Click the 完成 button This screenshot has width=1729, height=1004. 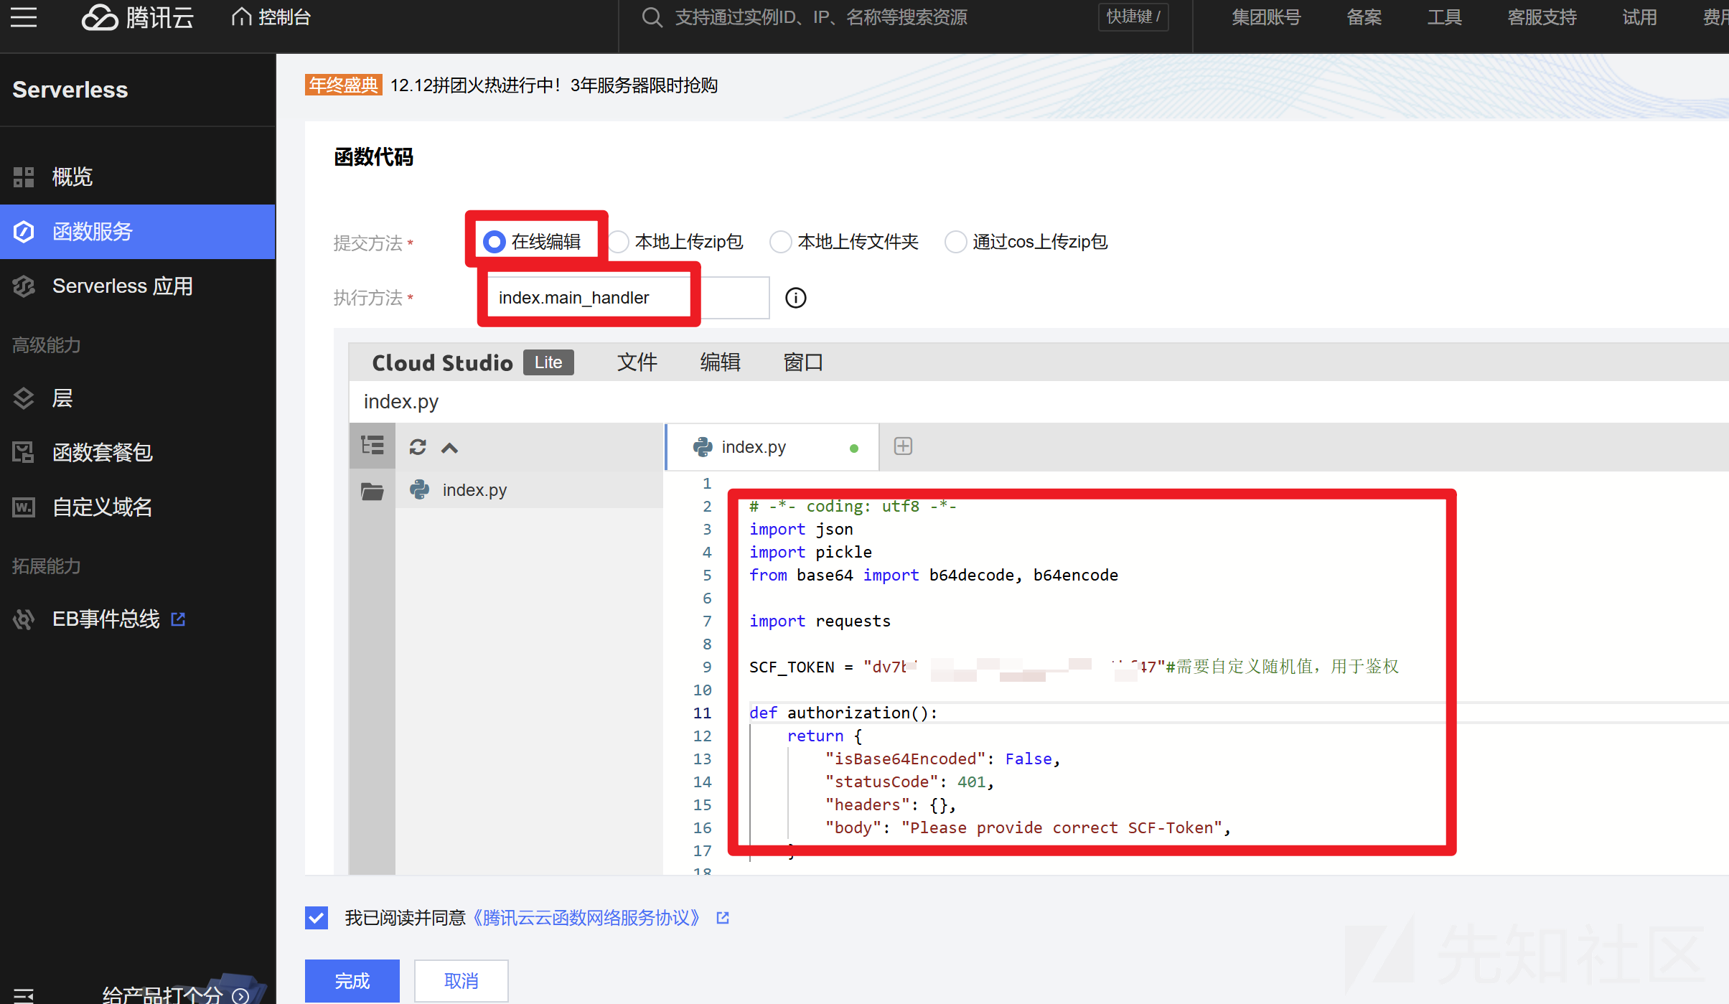click(x=352, y=980)
